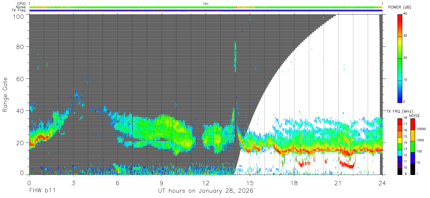Viewport: 430px width, 198px height.
Task: Click the "Noise" row label at top left
Action: (21, 7)
